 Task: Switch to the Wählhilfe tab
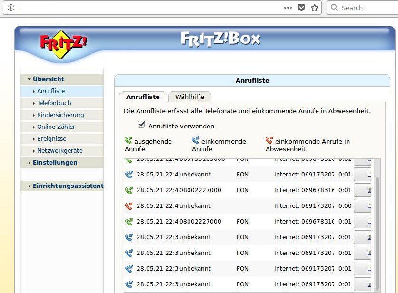click(189, 97)
